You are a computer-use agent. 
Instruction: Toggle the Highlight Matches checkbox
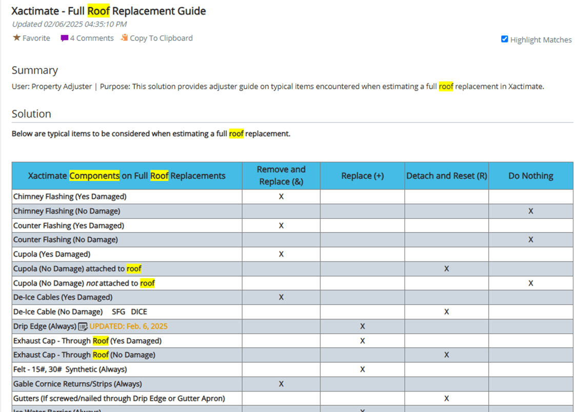[505, 39]
